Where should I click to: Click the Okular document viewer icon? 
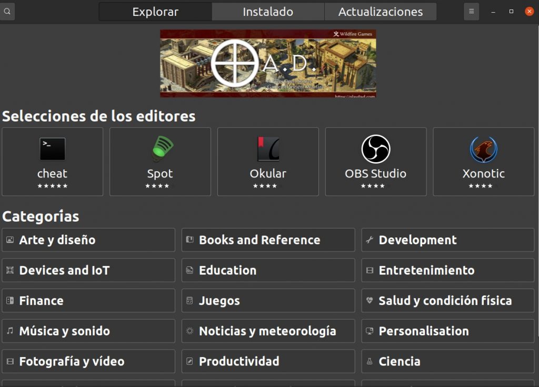pos(268,148)
